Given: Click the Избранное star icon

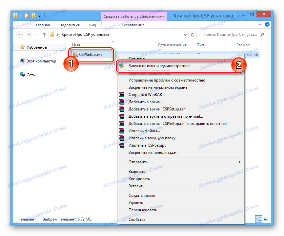Looking at the screenshot, I should 22,47.
